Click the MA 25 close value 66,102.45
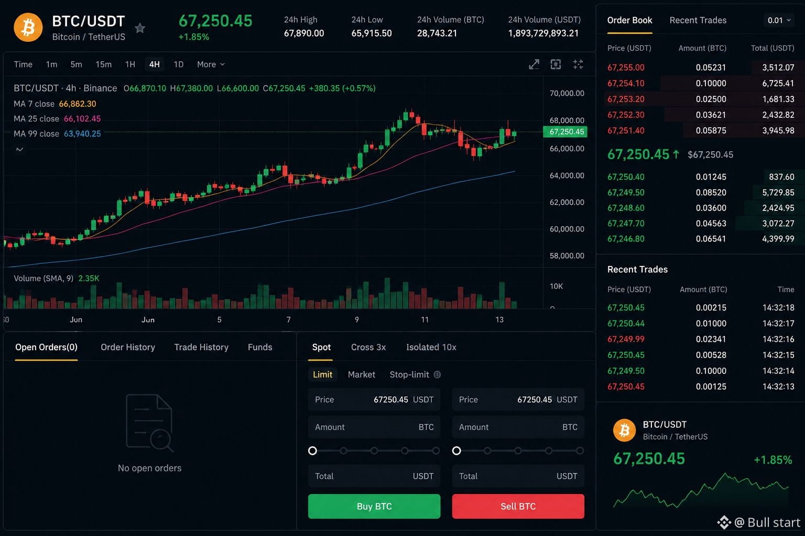Image resolution: width=805 pixels, height=536 pixels. (x=82, y=119)
